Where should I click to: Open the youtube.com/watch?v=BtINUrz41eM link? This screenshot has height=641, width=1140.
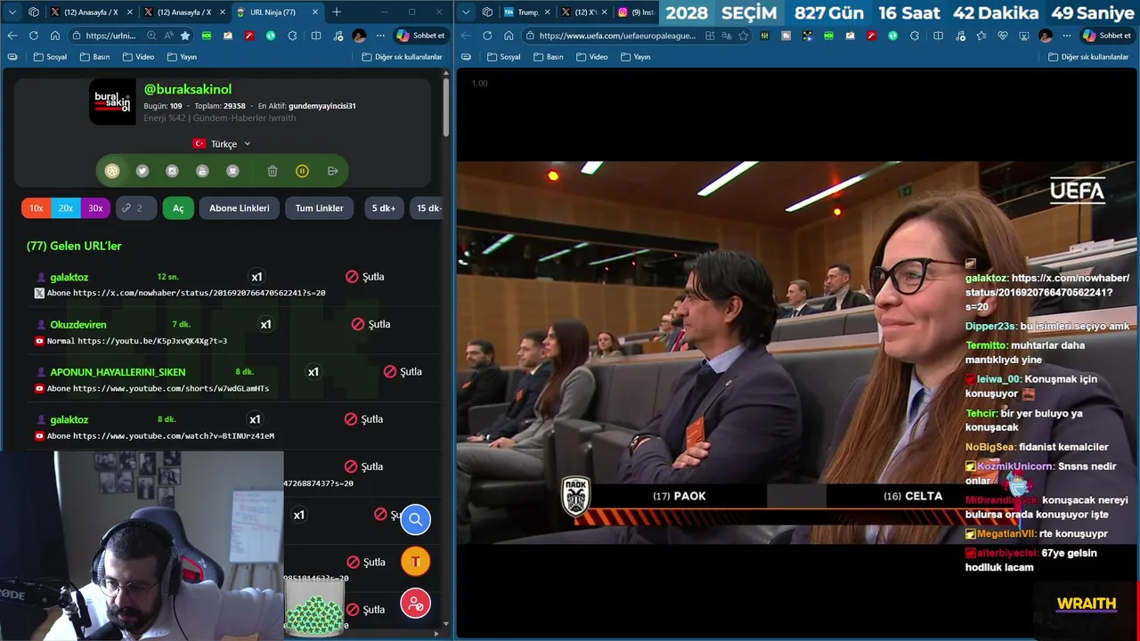(x=174, y=435)
